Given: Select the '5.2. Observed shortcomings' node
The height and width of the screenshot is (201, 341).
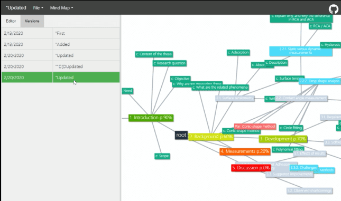Looking at the screenshot, I should pos(309,190).
